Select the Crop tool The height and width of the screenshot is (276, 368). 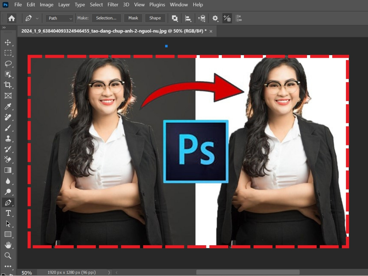click(x=8, y=85)
